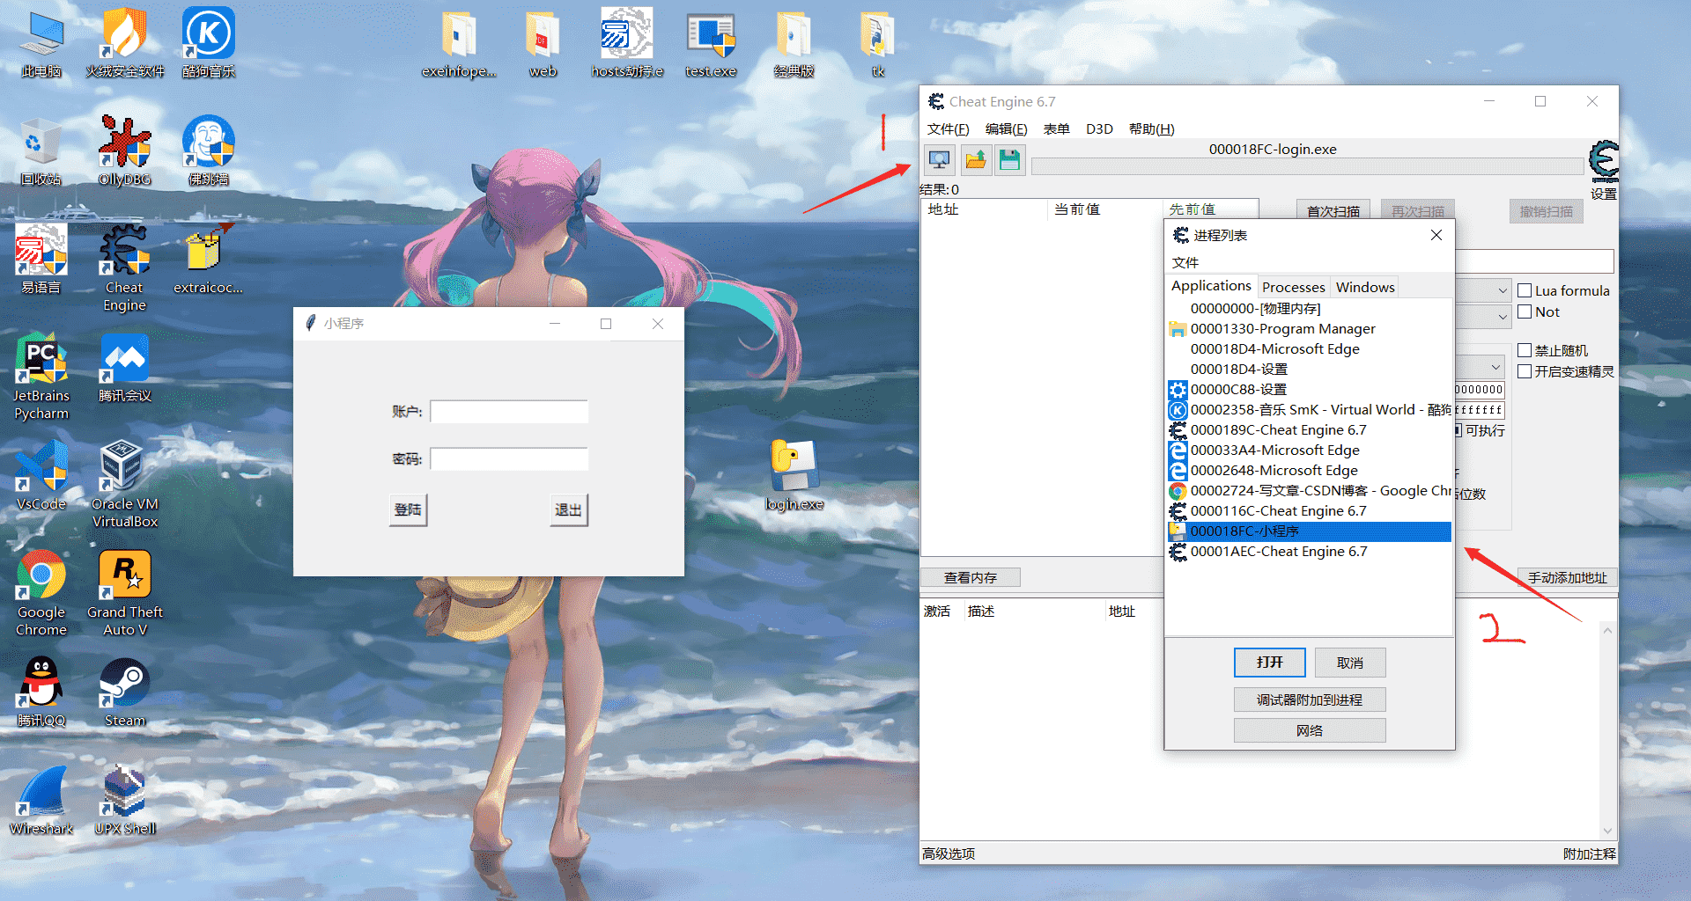Toggle the Not checkbox
Screen dimensions: 1691x901
[x=1525, y=311]
